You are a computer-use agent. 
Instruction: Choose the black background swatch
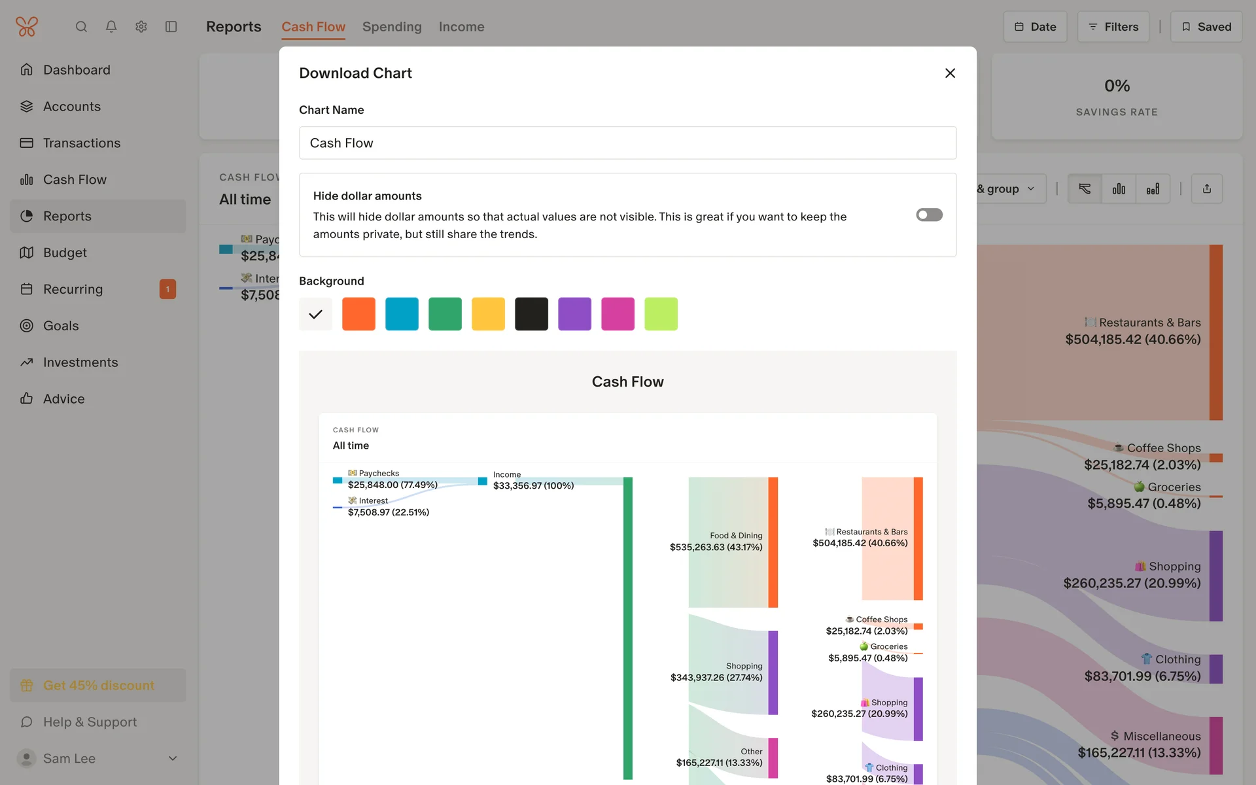pyautogui.click(x=531, y=314)
